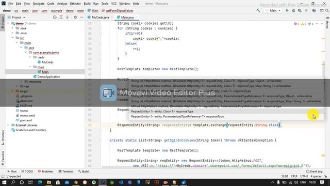Collapse the src folder
Viewport: 330px width, 186px height.
coord(12,38)
